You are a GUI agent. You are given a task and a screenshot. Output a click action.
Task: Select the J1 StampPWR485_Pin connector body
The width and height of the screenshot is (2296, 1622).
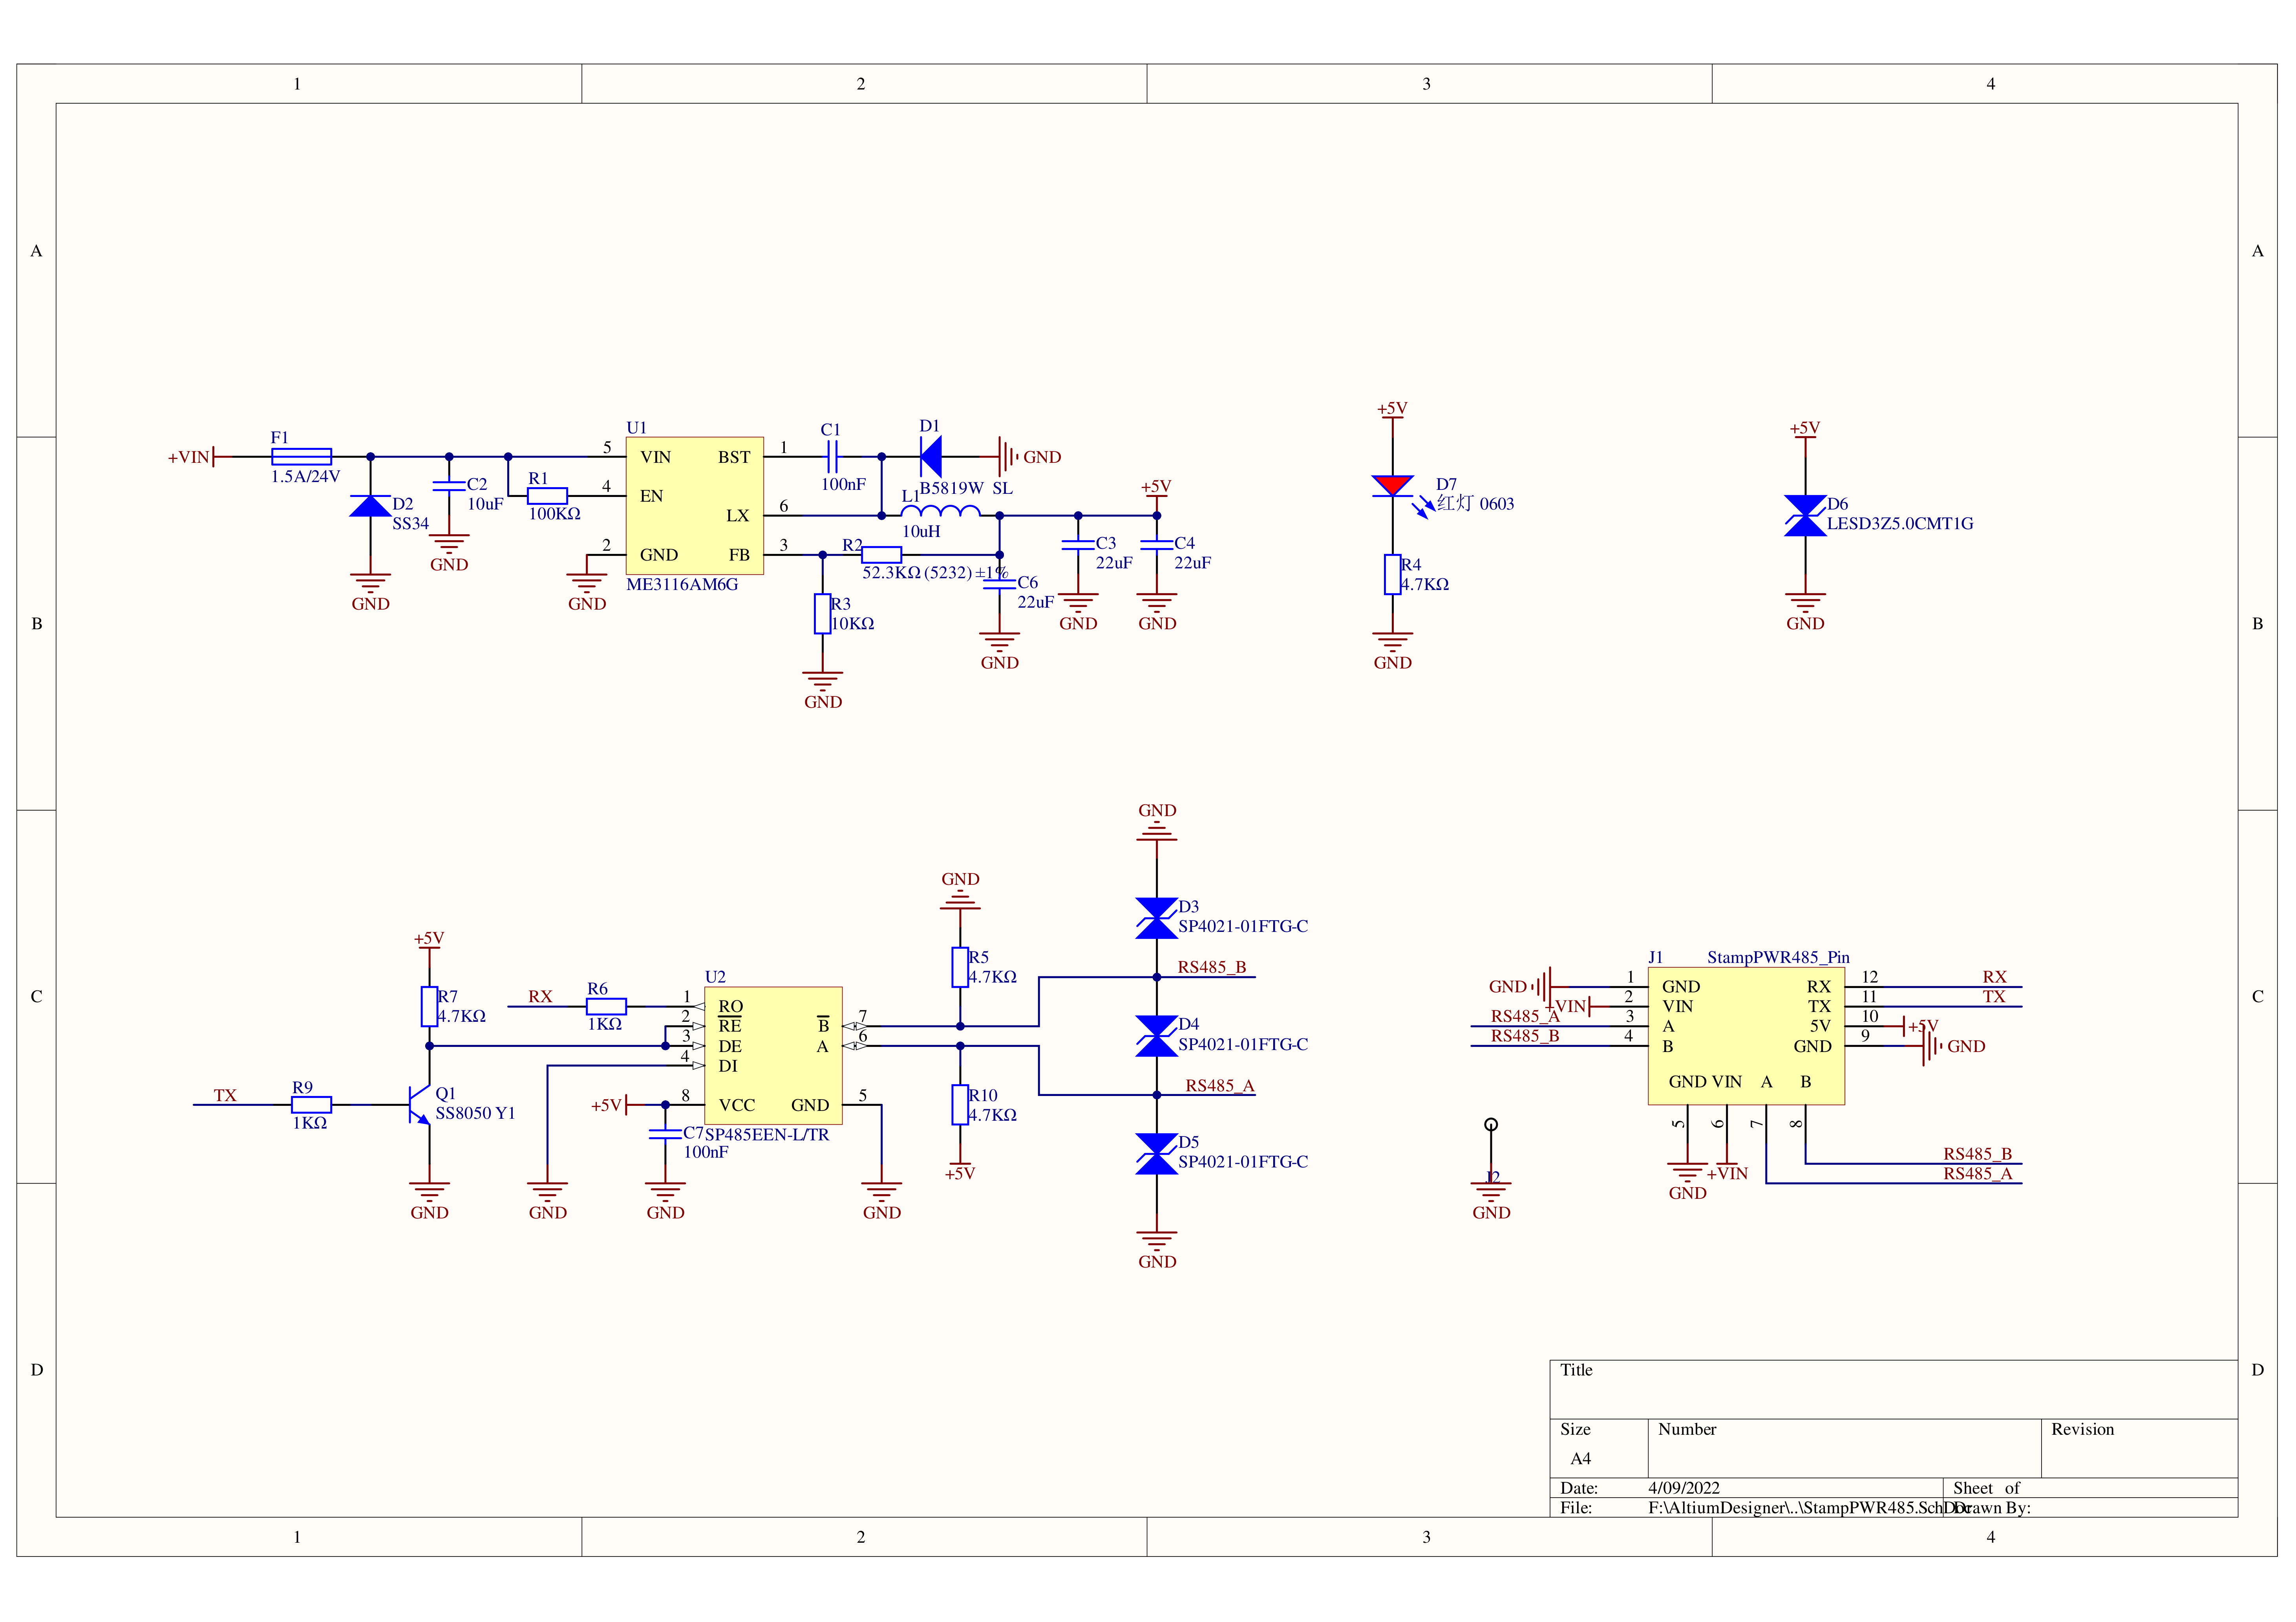pos(1746,1036)
